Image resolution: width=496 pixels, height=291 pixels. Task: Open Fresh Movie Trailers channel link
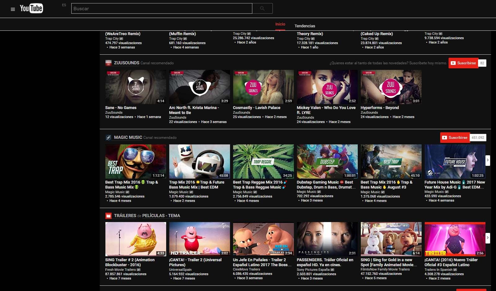(x=120, y=270)
